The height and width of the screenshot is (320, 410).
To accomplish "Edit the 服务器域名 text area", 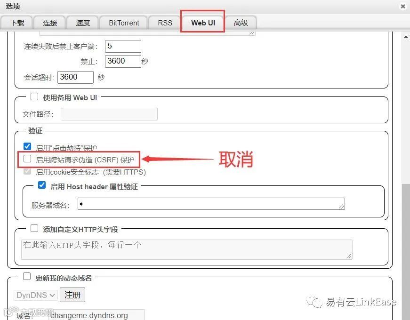I will [x=211, y=204].
